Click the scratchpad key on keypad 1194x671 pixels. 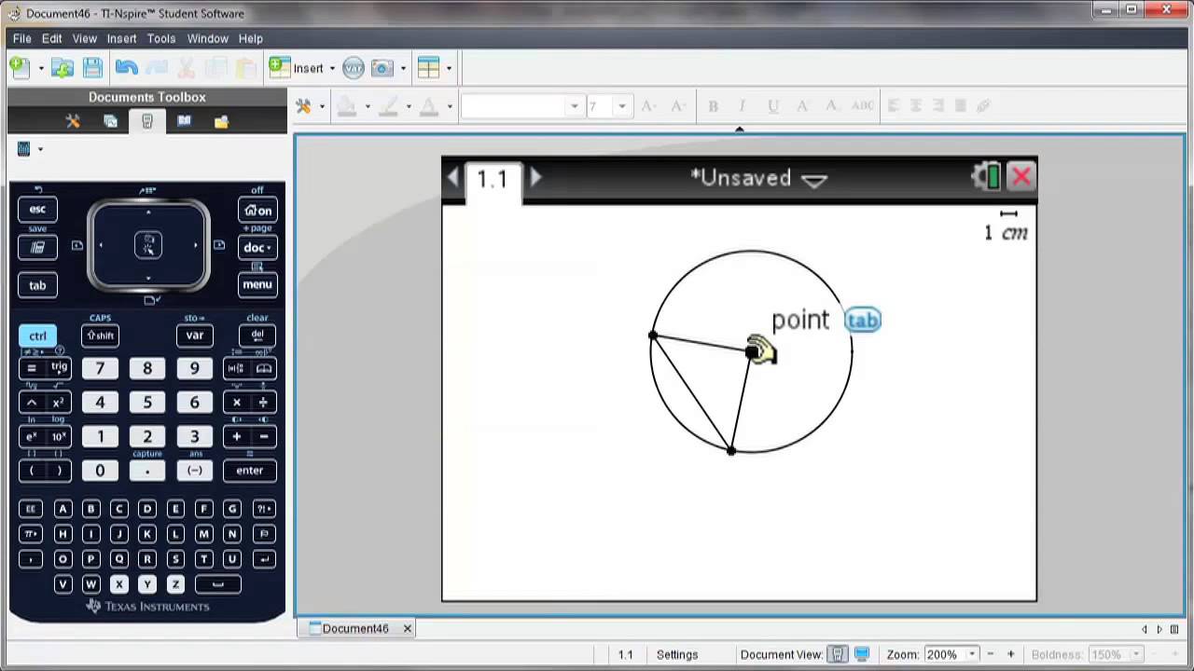tap(37, 248)
